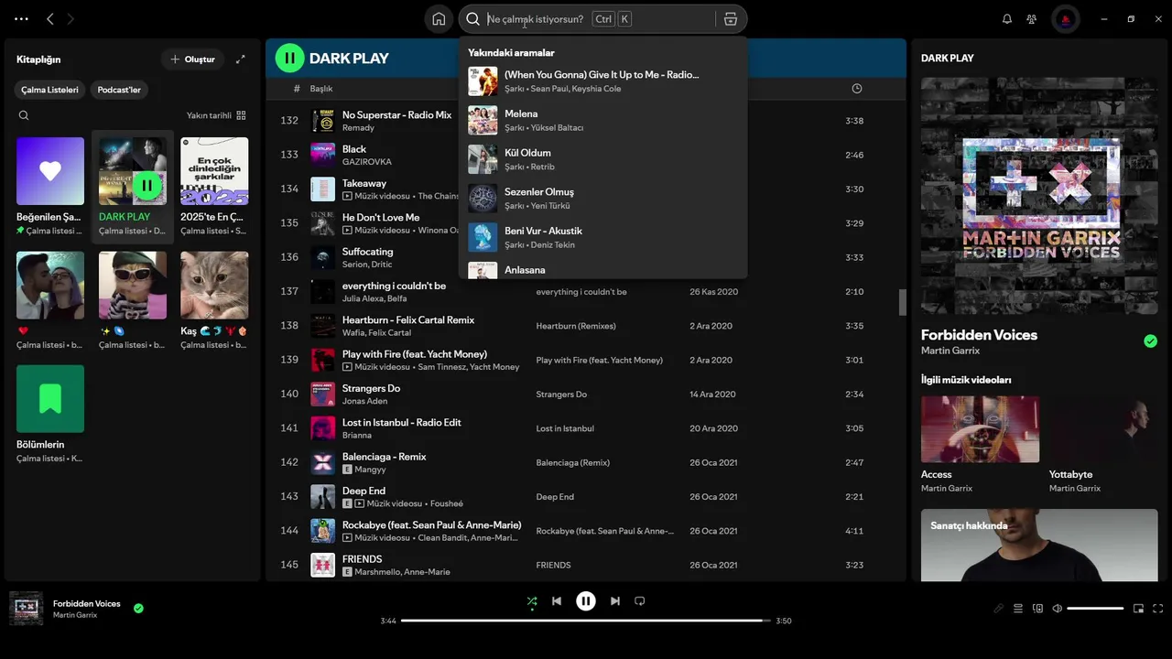Open the lyrics microphone icon

(998, 609)
